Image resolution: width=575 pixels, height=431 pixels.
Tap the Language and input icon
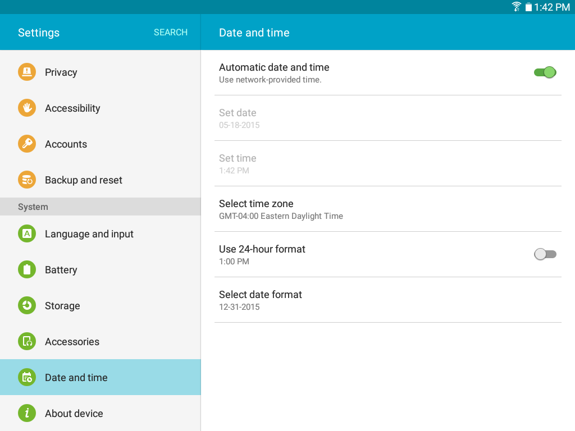(x=27, y=233)
